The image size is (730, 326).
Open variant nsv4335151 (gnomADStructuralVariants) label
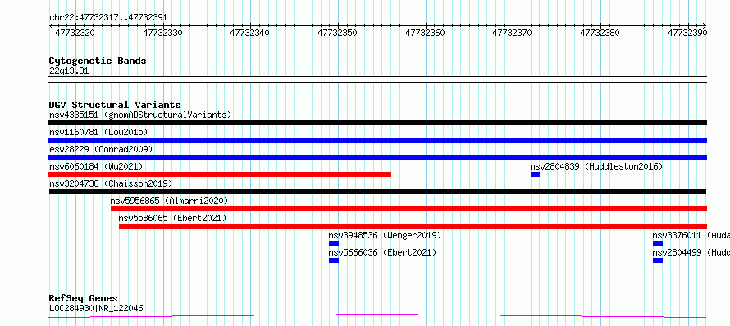140,115
